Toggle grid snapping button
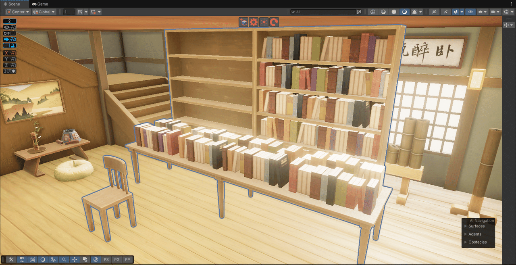 pyautogui.click(x=94, y=12)
